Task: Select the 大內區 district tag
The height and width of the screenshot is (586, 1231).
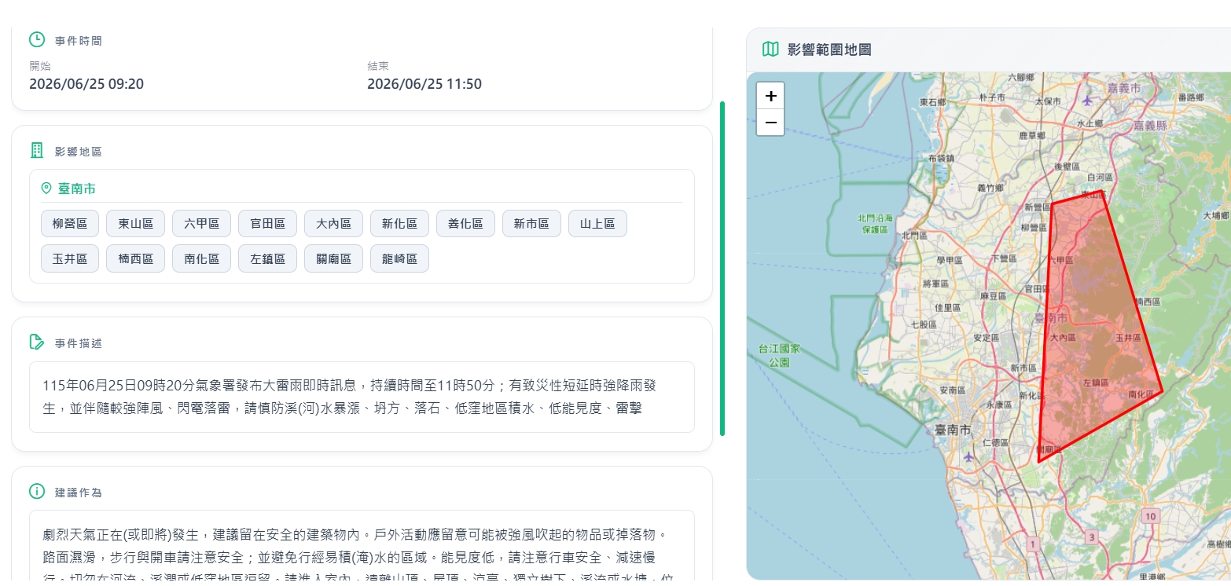Action: click(334, 224)
